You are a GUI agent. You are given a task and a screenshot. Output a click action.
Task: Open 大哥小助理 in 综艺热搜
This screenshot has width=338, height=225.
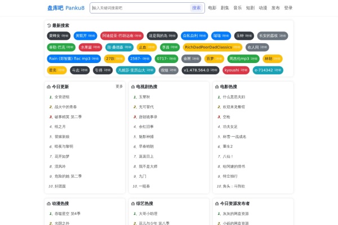coord(148,214)
